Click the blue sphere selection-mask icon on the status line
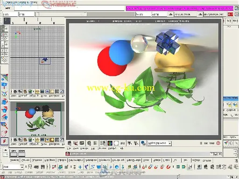The image size is (239, 179). (x=117, y=167)
